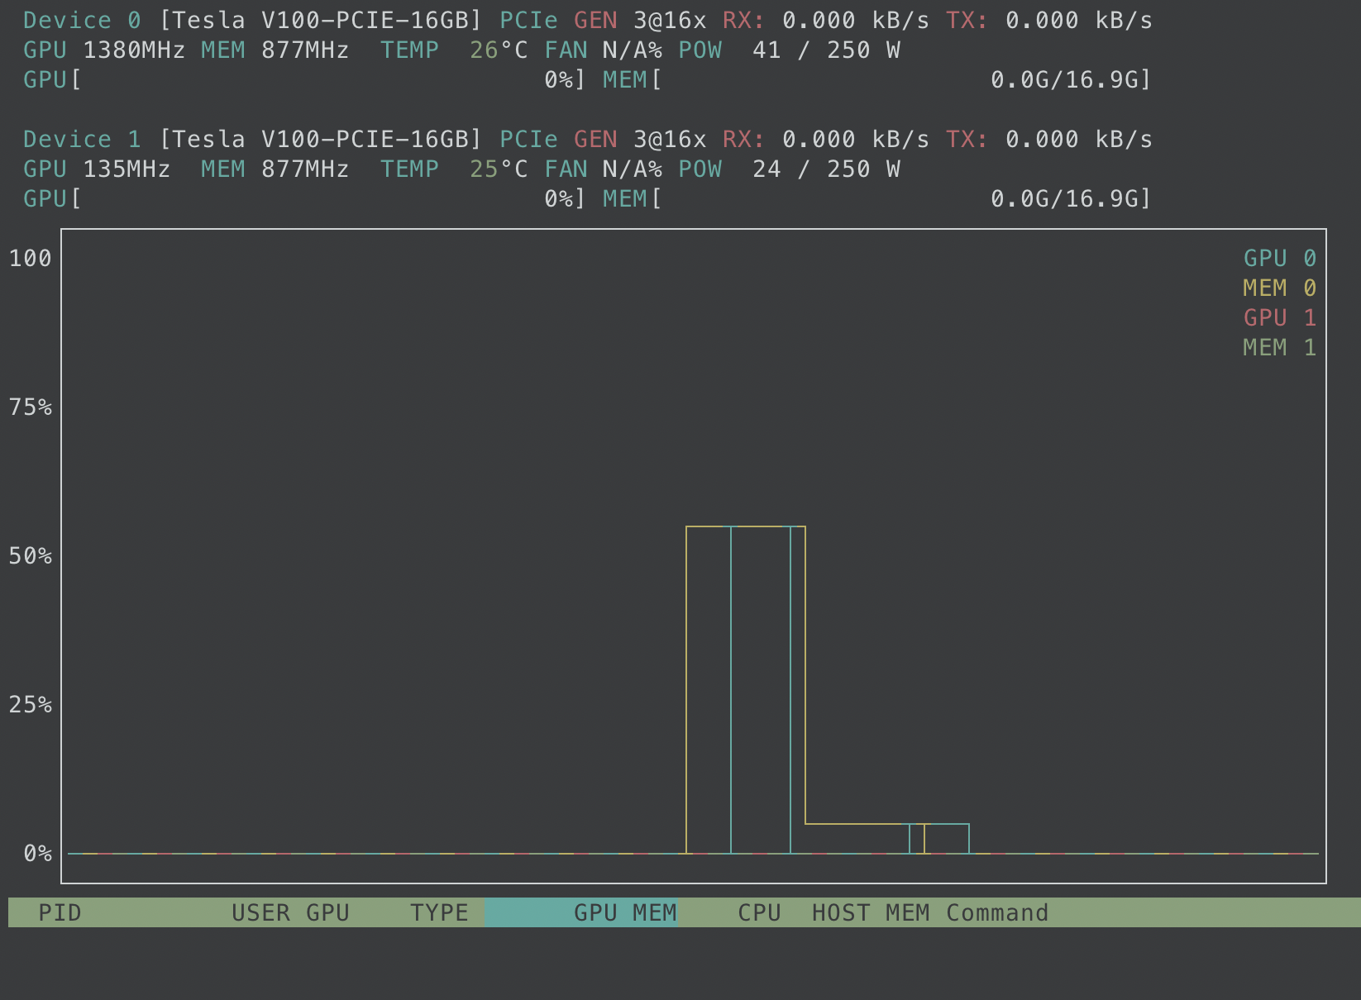The image size is (1361, 1000).
Task: Select the GPU 1 legend entry
Action: tap(1281, 317)
